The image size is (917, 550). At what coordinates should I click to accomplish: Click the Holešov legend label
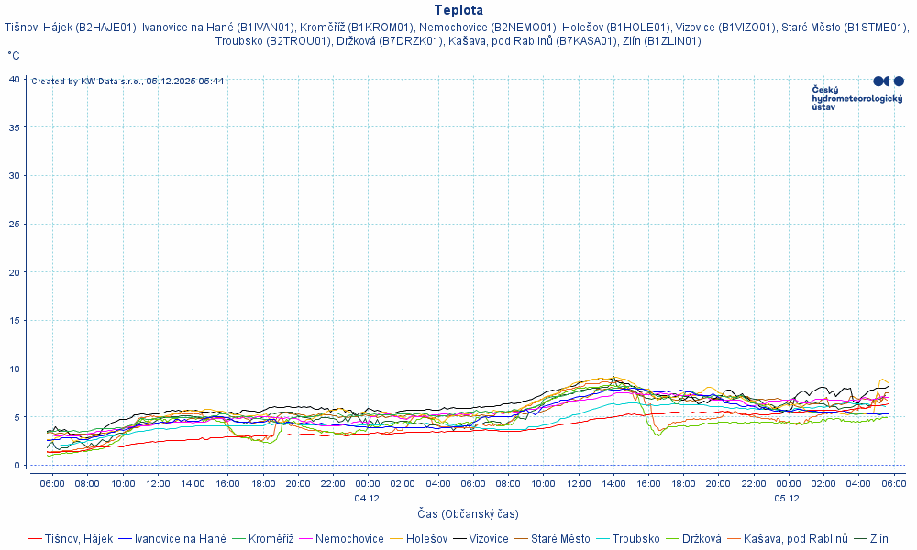(426, 539)
